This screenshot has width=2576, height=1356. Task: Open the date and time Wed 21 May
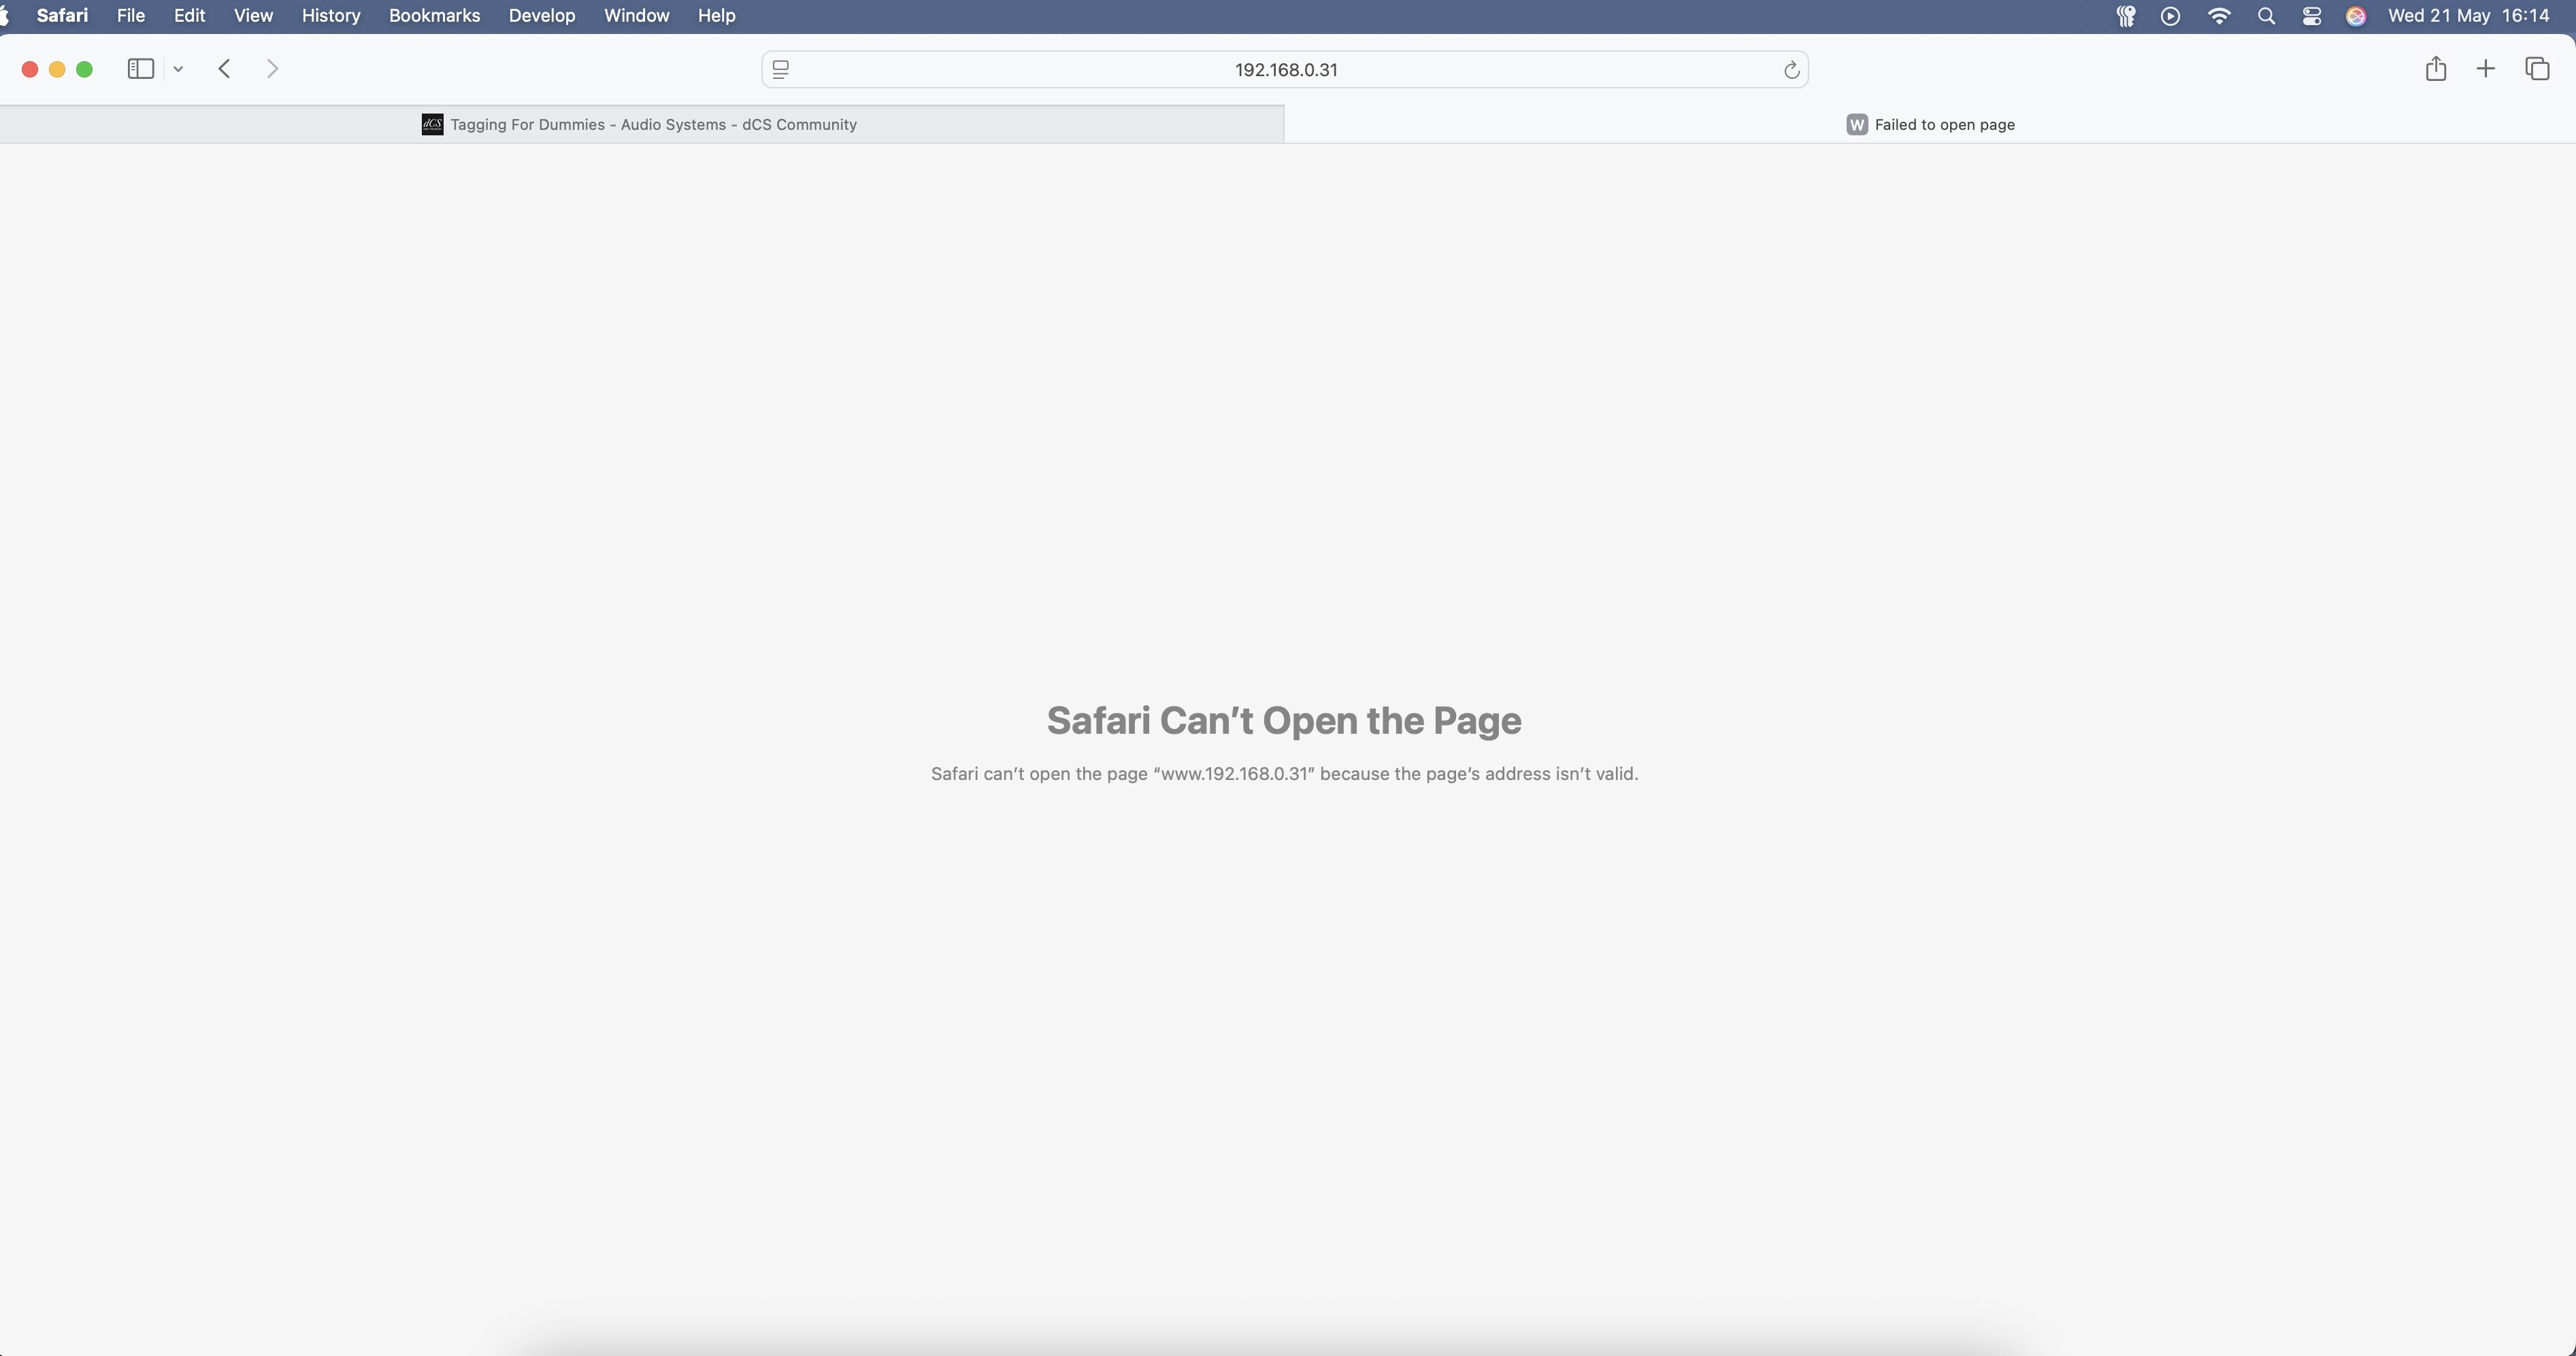tap(2468, 16)
